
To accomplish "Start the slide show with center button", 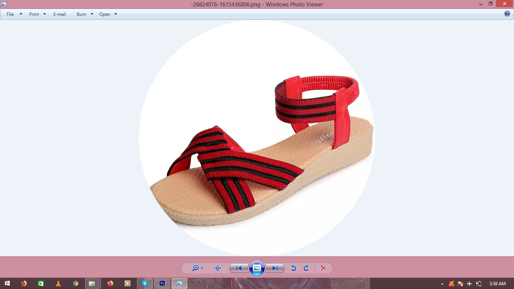I will [257, 268].
